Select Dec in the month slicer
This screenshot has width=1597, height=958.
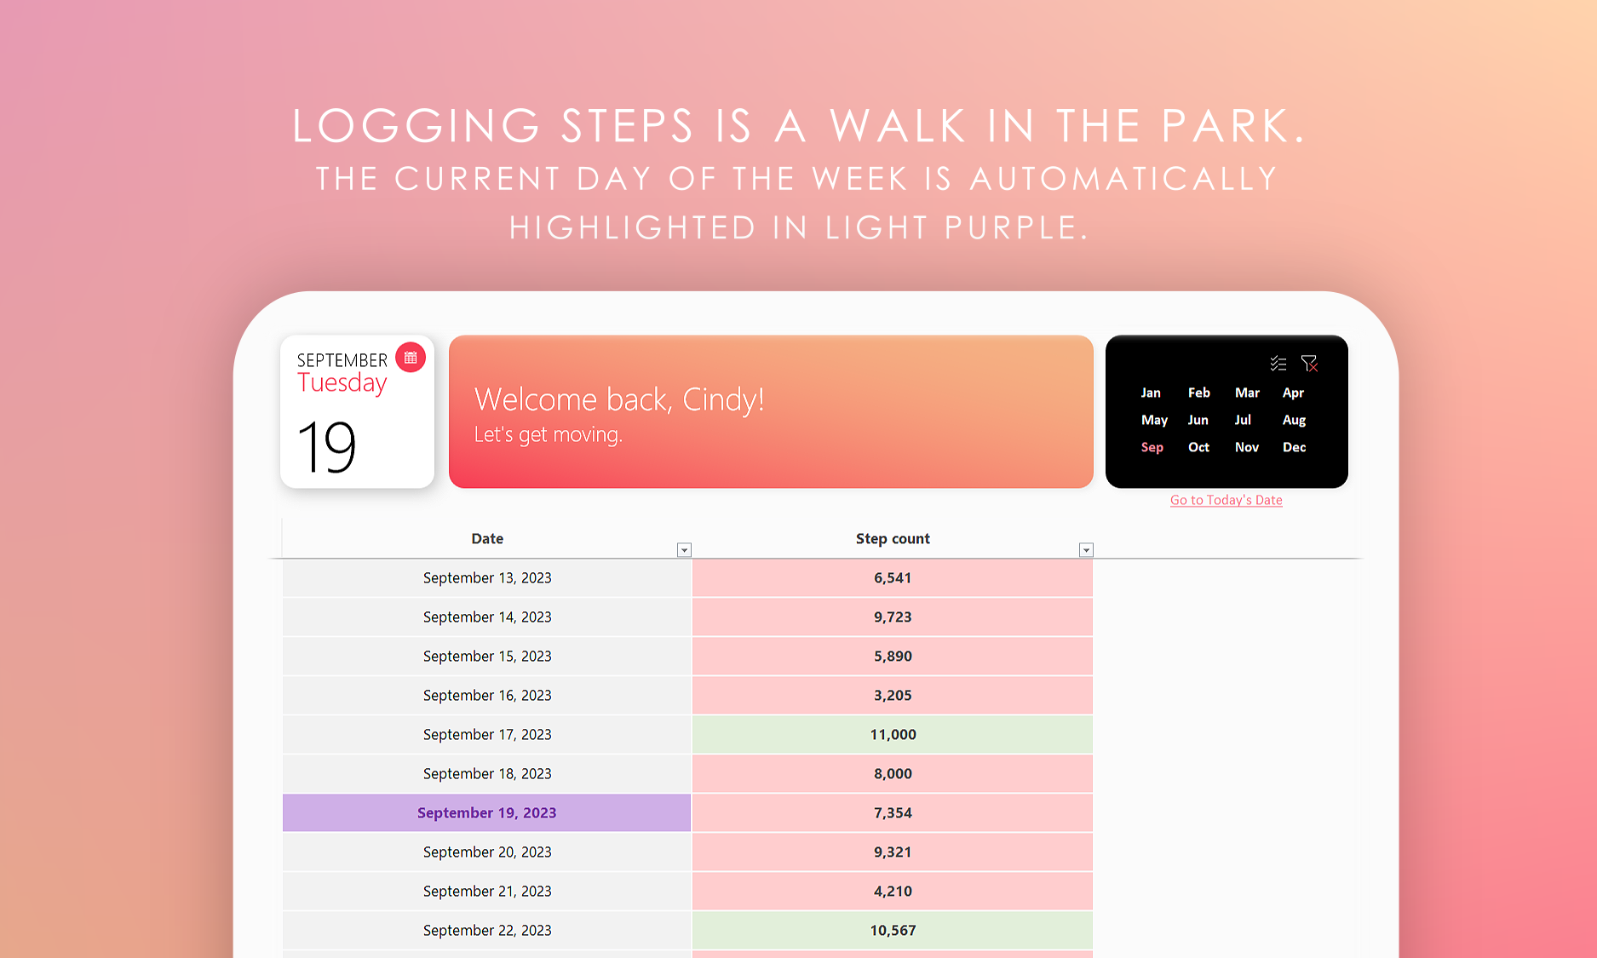coord(1294,447)
